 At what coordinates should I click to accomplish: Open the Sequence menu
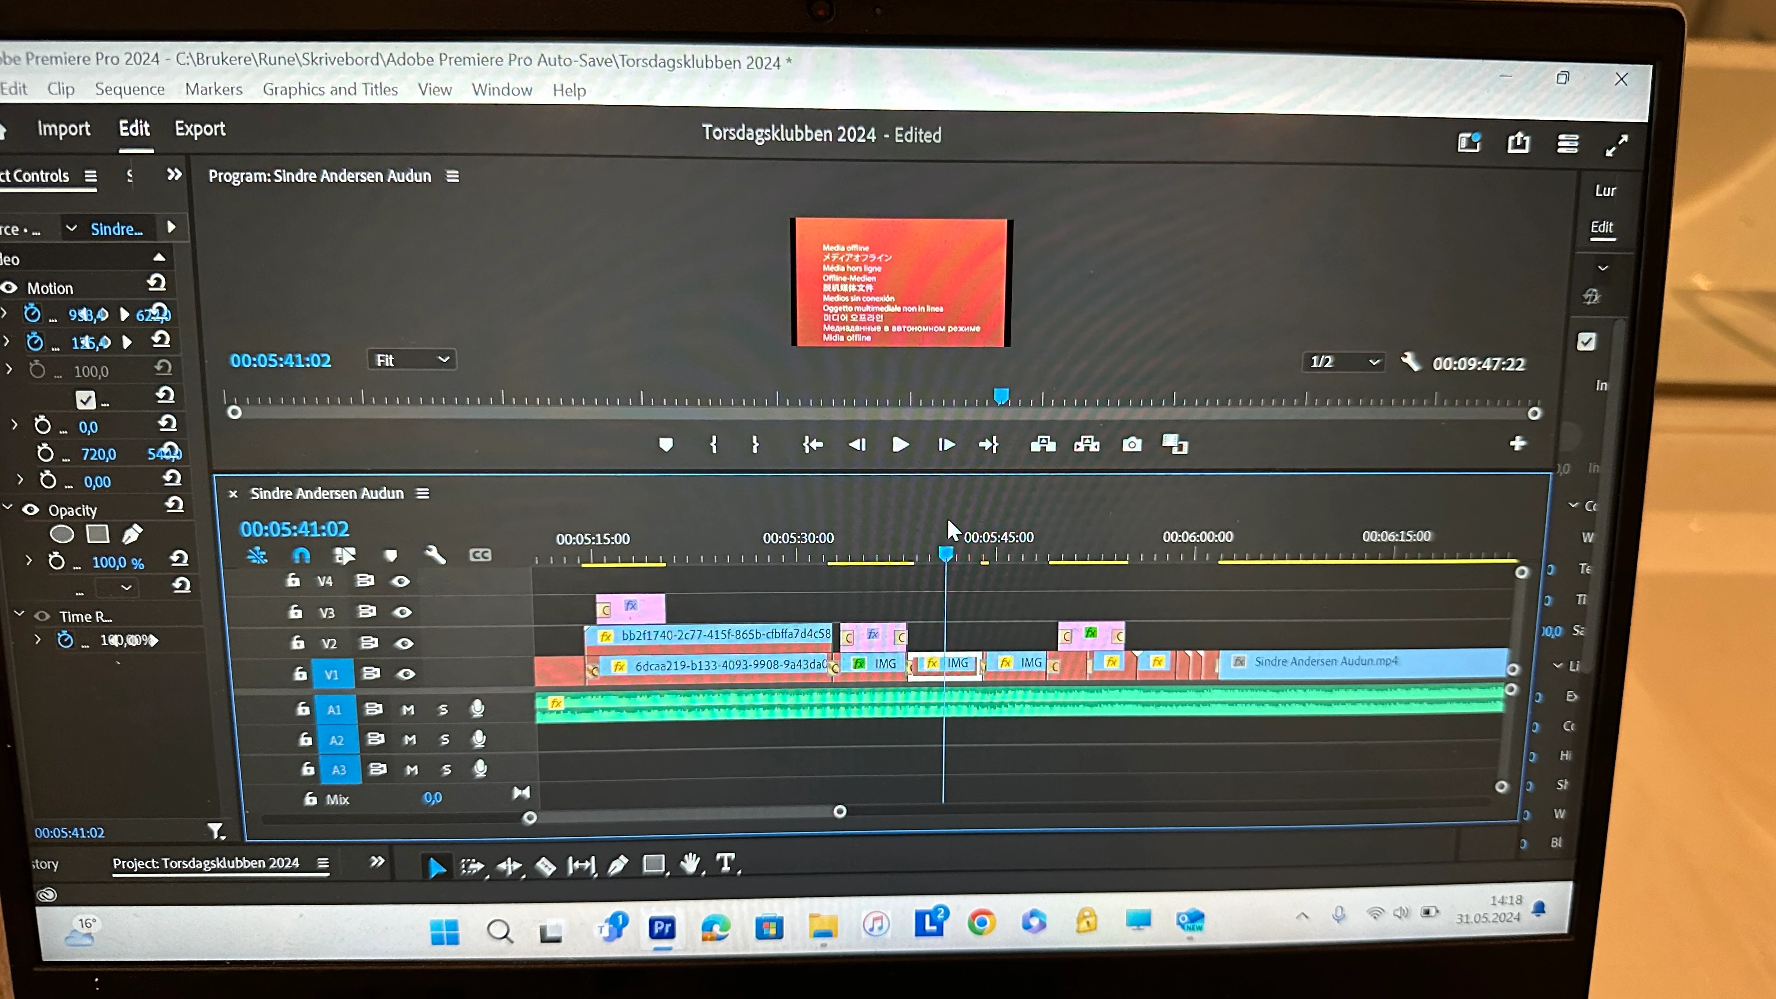[x=129, y=89]
